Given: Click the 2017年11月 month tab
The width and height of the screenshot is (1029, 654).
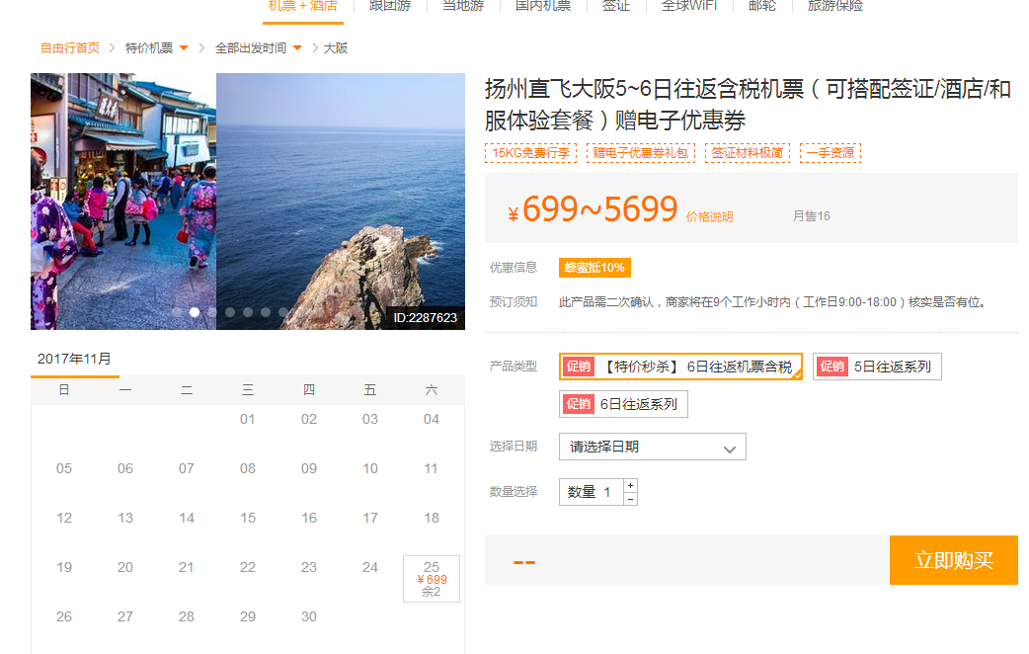Looking at the screenshot, I should coord(75,360).
